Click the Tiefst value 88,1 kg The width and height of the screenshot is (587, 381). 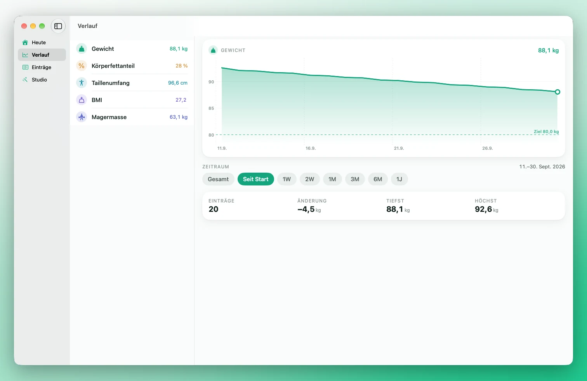(x=398, y=209)
